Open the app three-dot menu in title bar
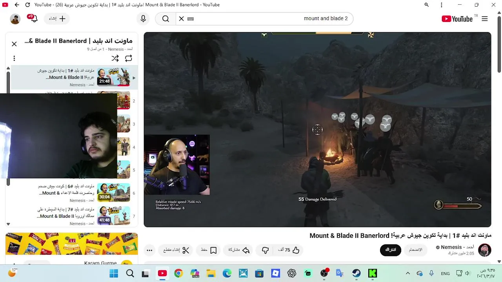This screenshot has height=282, width=502. [x=442, y=5]
